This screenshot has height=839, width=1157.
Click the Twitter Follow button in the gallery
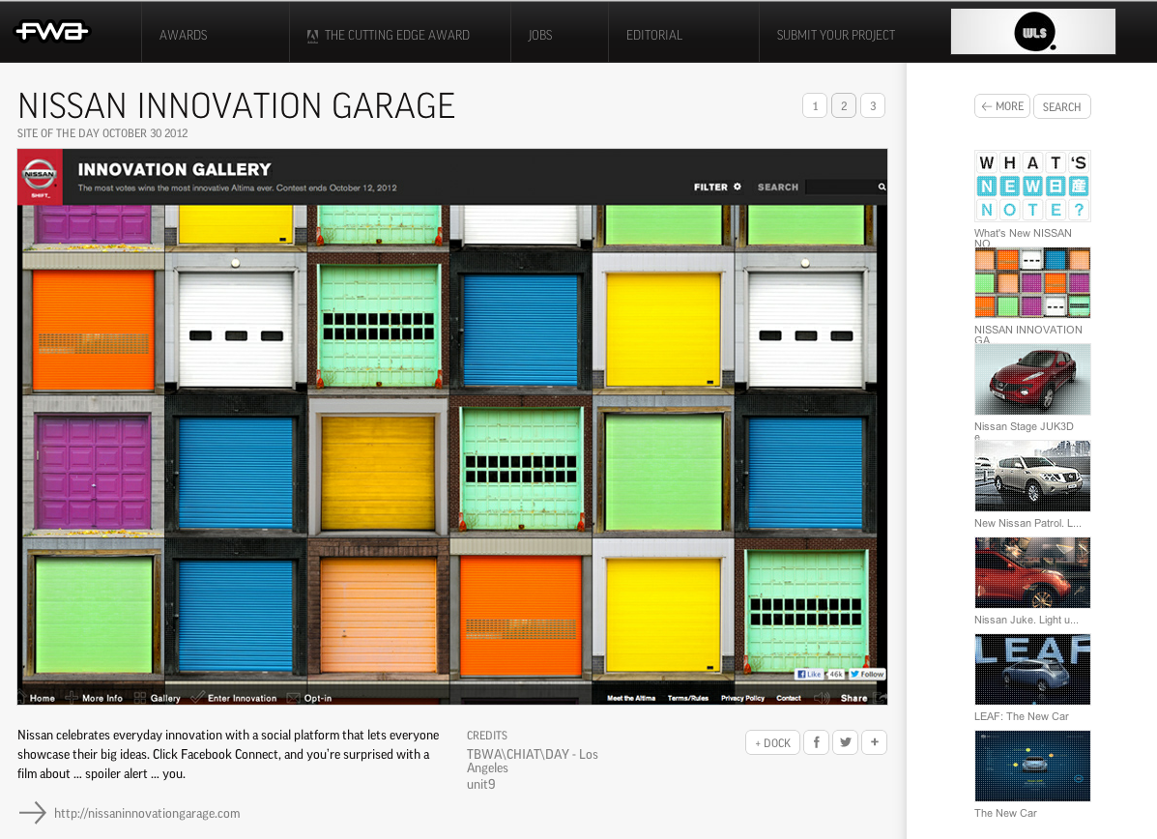(867, 674)
